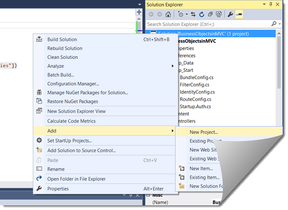The width and height of the screenshot is (288, 210).
Task: Choose Add Solution to Source Control...
Action: click(106, 150)
